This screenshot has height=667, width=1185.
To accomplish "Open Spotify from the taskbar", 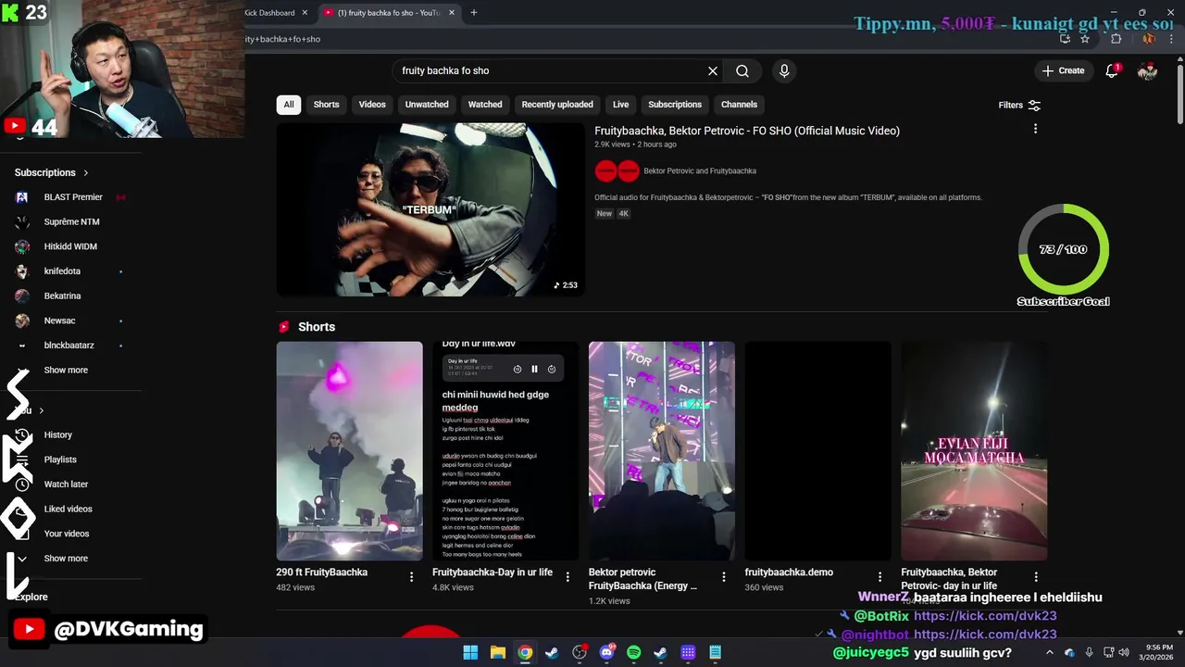I will [x=633, y=652].
